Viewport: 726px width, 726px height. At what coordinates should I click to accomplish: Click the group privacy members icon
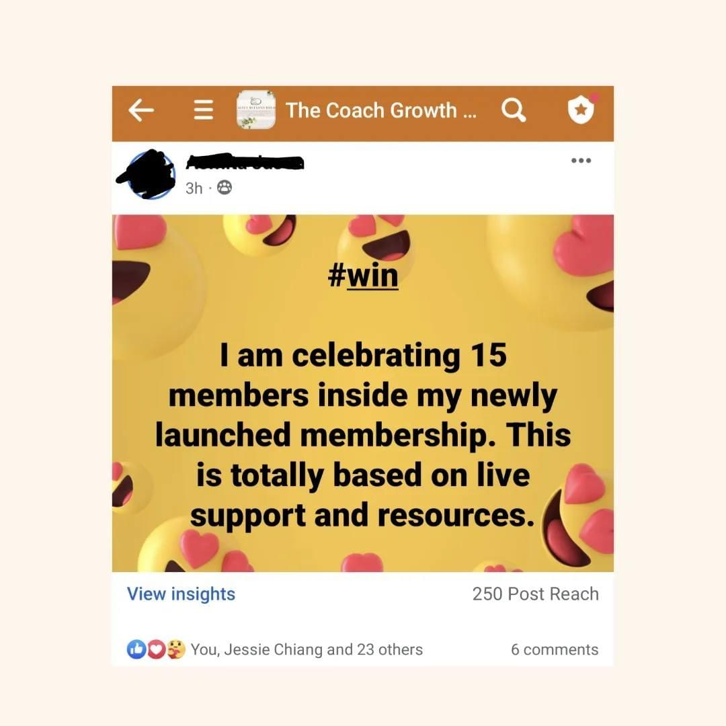pyautogui.click(x=225, y=188)
